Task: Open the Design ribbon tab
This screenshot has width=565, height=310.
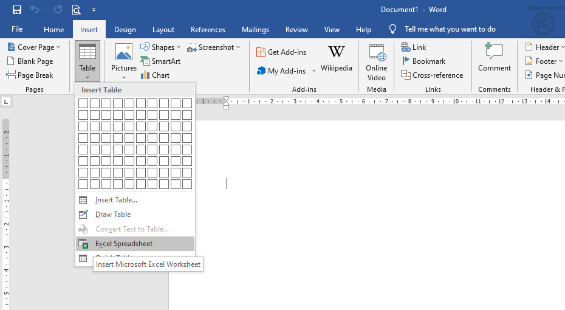Action: pyautogui.click(x=125, y=30)
